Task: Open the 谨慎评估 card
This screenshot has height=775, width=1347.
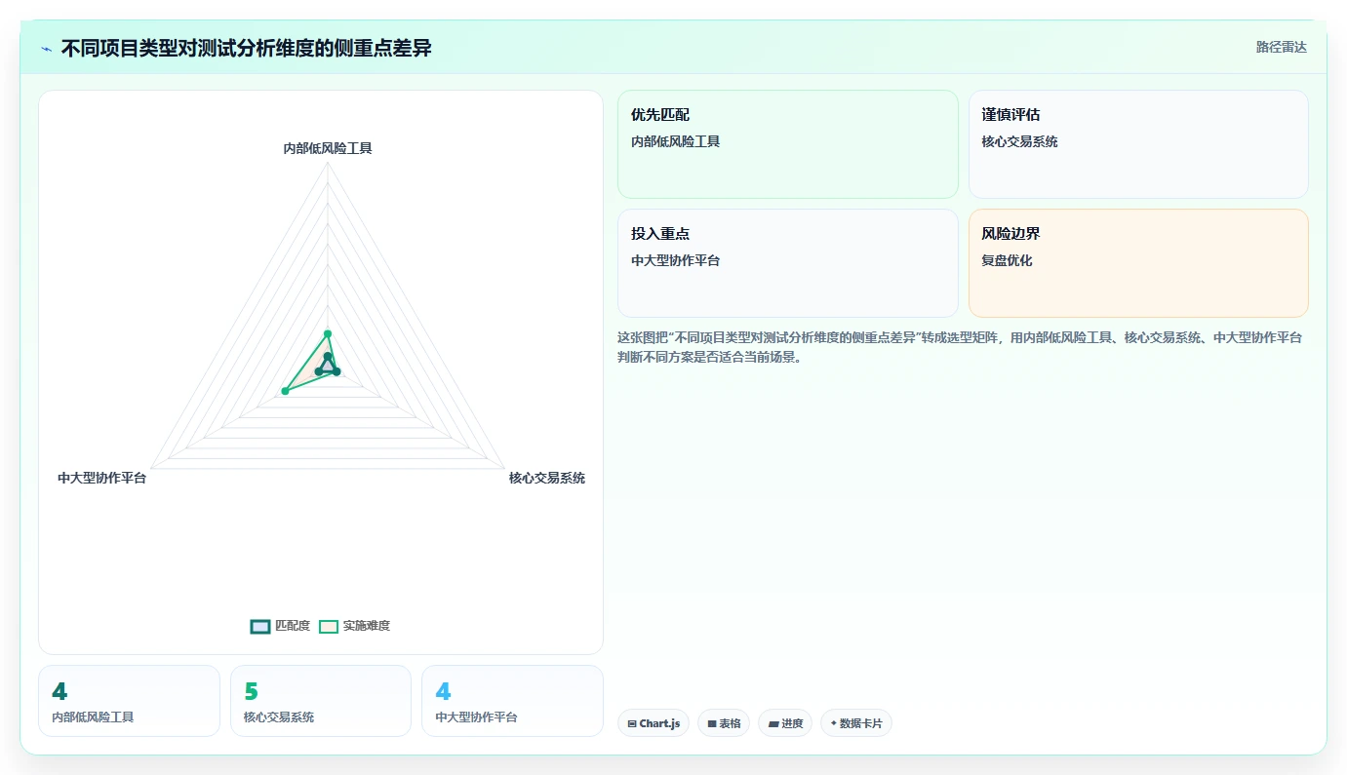Action: (1138, 144)
